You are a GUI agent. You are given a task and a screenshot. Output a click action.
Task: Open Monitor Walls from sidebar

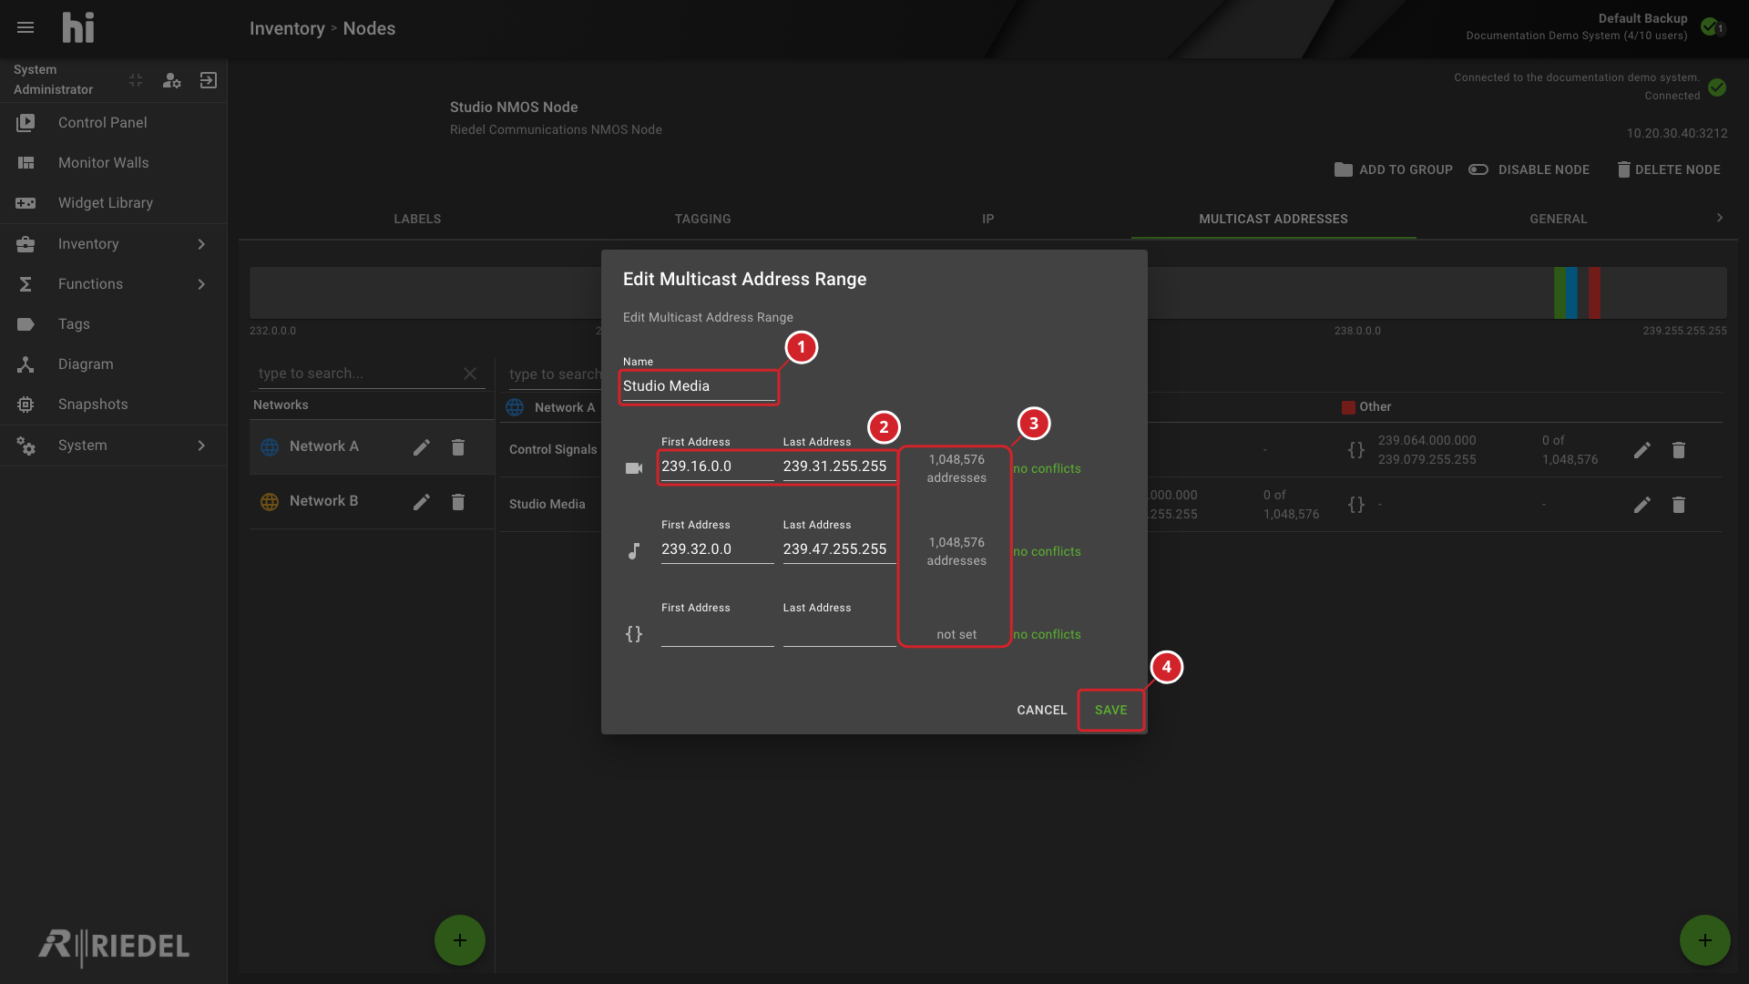tap(114, 162)
